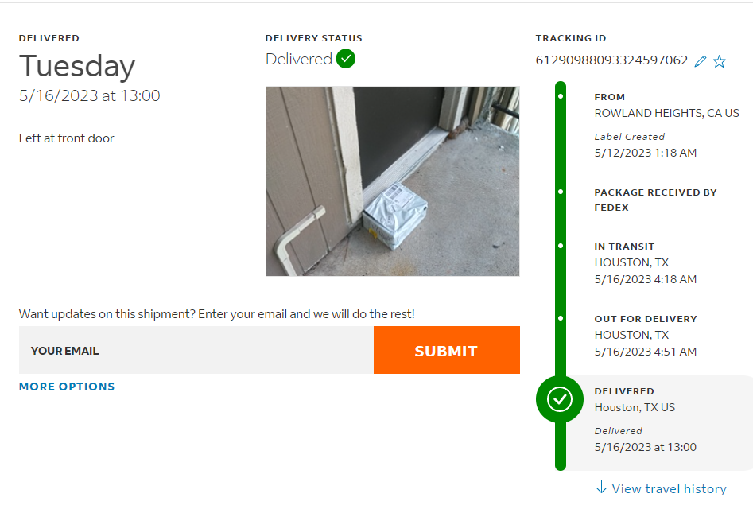Click the Out for Delivery Houston entry
Image resolution: width=753 pixels, height=509 pixels.
click(645, 335)
